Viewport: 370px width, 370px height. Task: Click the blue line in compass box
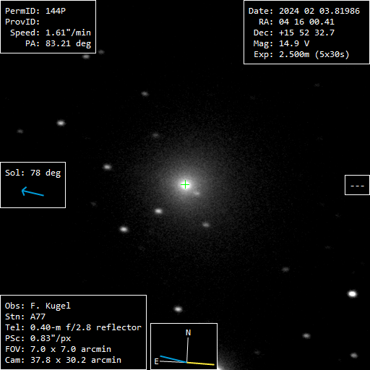173,359
